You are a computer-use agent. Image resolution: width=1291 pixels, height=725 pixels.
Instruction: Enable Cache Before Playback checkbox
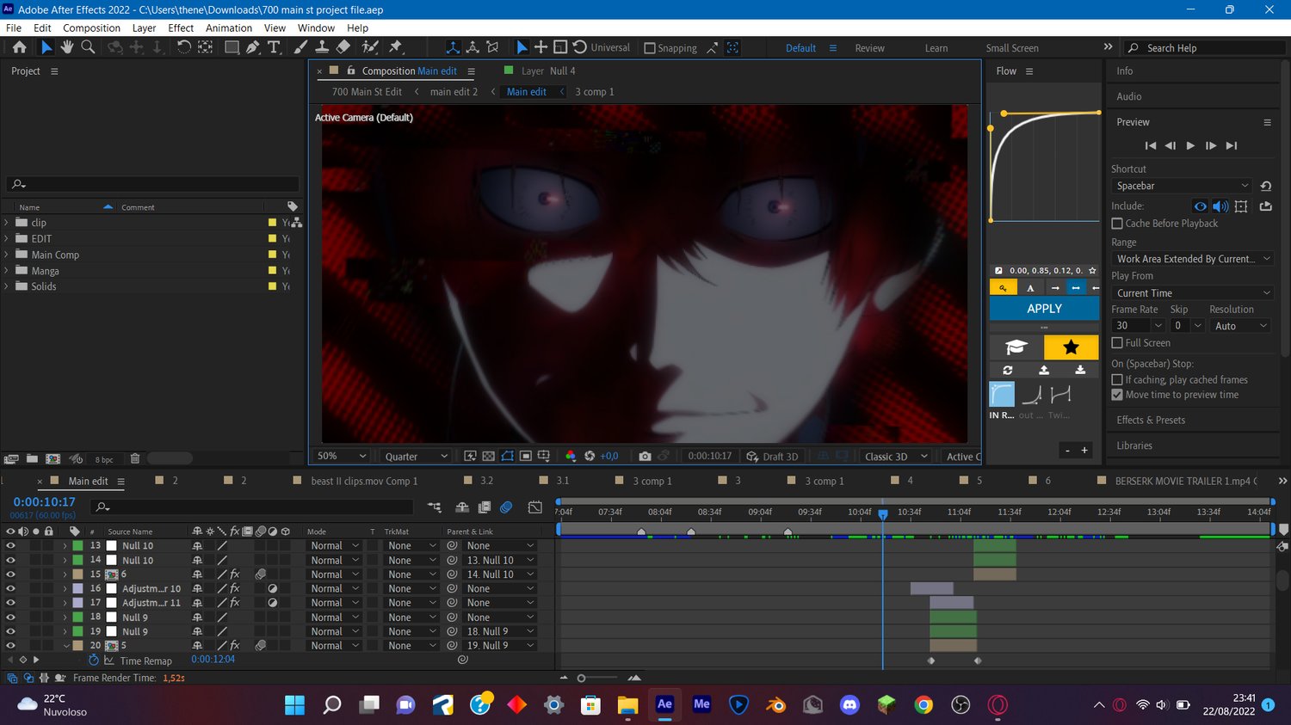pos(1117,224)
